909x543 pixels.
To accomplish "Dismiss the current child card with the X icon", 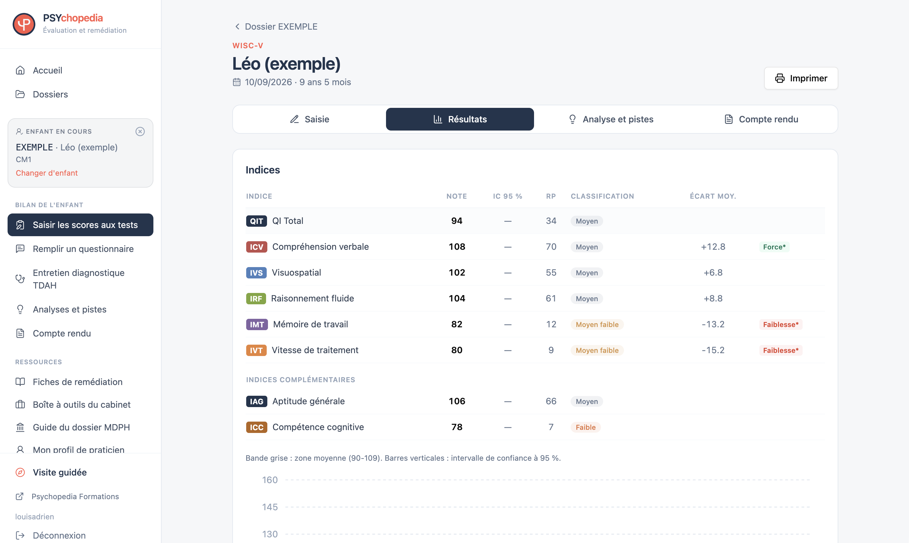I will click(140, 131).
